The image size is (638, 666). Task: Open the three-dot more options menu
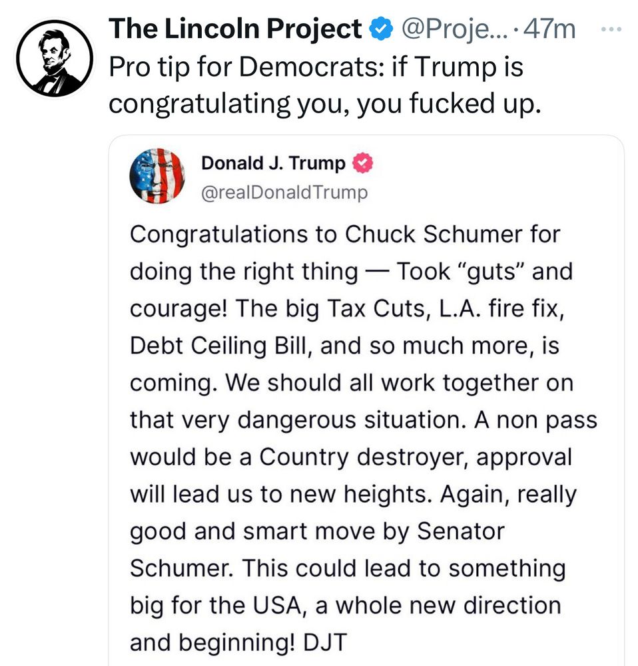coord(610,30)
